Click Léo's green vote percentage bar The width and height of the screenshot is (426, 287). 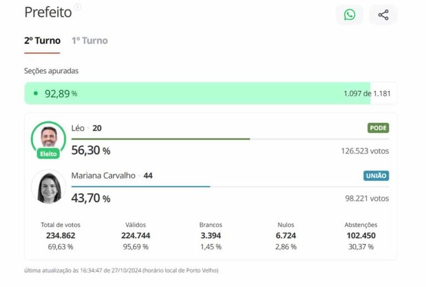click(160, 139)
